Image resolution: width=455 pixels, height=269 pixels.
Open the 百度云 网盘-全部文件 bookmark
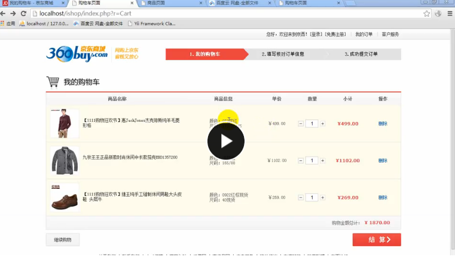coord(98,24)
